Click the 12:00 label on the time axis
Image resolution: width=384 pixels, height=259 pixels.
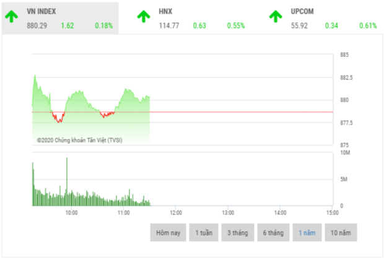(x=175, y=212)
